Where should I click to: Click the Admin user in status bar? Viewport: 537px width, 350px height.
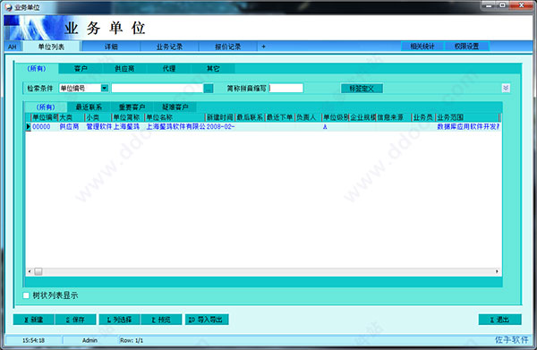pyautogui.click(x=89, y=340)
